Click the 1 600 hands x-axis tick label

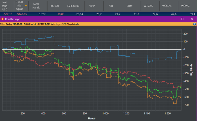tap(168, 113)
